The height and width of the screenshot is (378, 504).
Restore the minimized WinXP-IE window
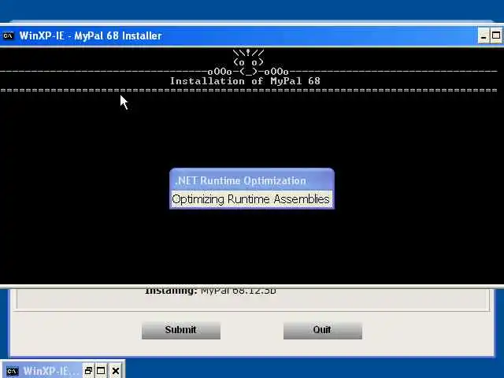(x=88, y=371)
